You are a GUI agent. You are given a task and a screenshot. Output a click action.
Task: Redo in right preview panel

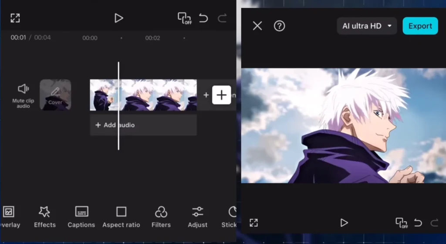(434, 223)
